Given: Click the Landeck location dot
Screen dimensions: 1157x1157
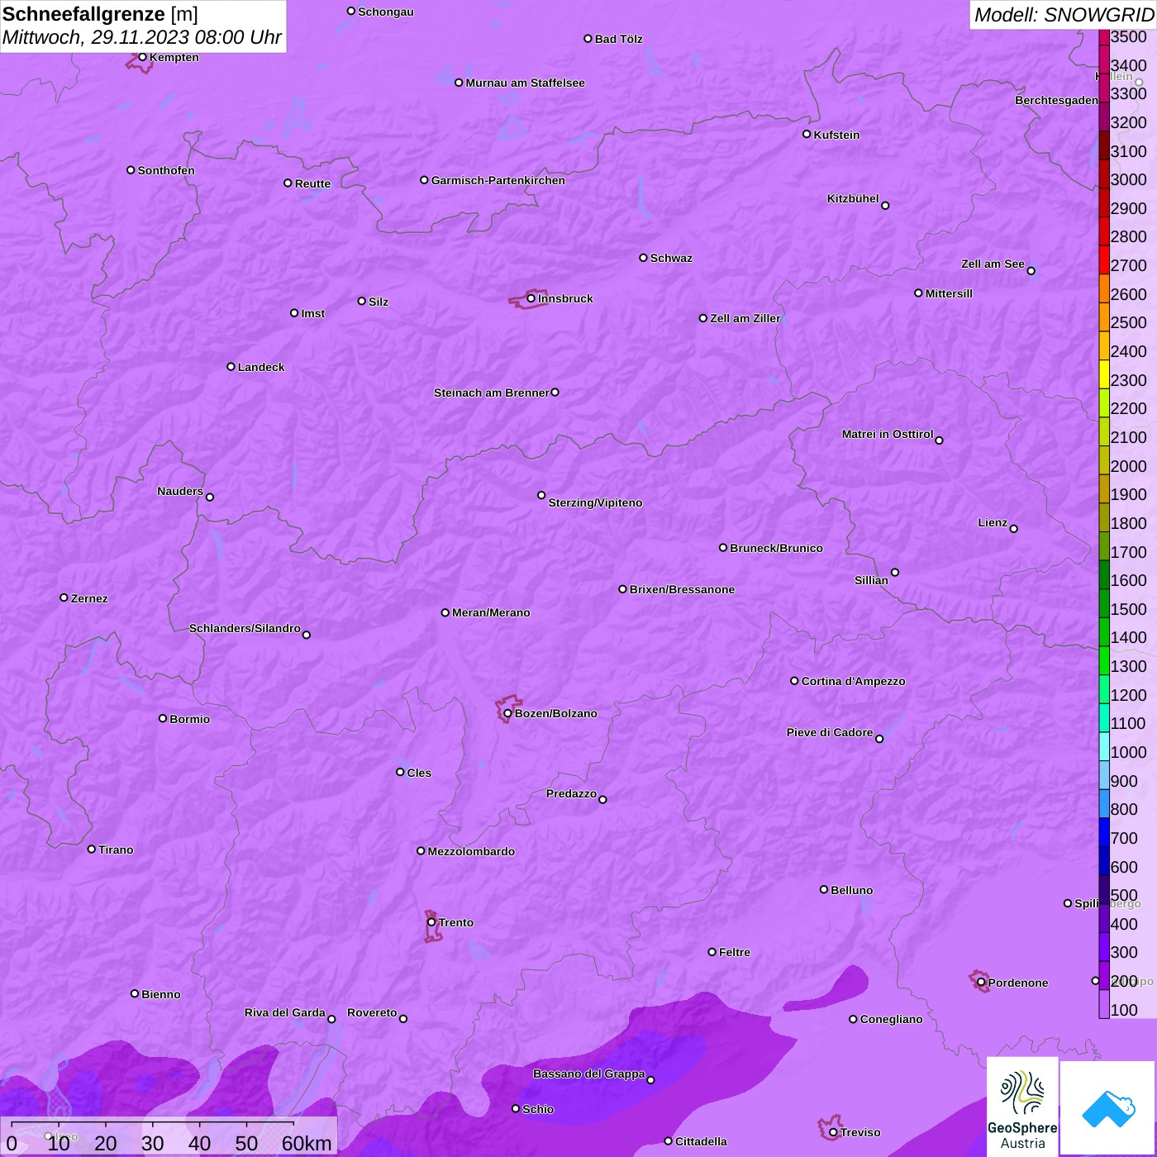Looking at the screenshot, I should coord(231,367).
